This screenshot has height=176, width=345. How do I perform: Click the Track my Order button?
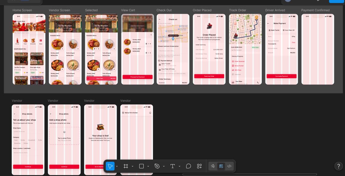pos(209,76)
